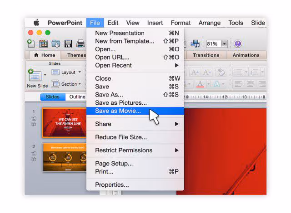The image size is (291, 213).
Task: Click the Numbered List icon
Action: pos(254,72)
